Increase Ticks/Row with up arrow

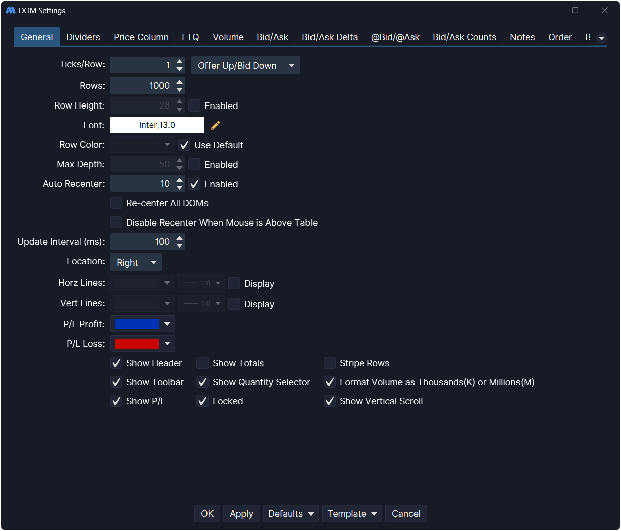180,62
